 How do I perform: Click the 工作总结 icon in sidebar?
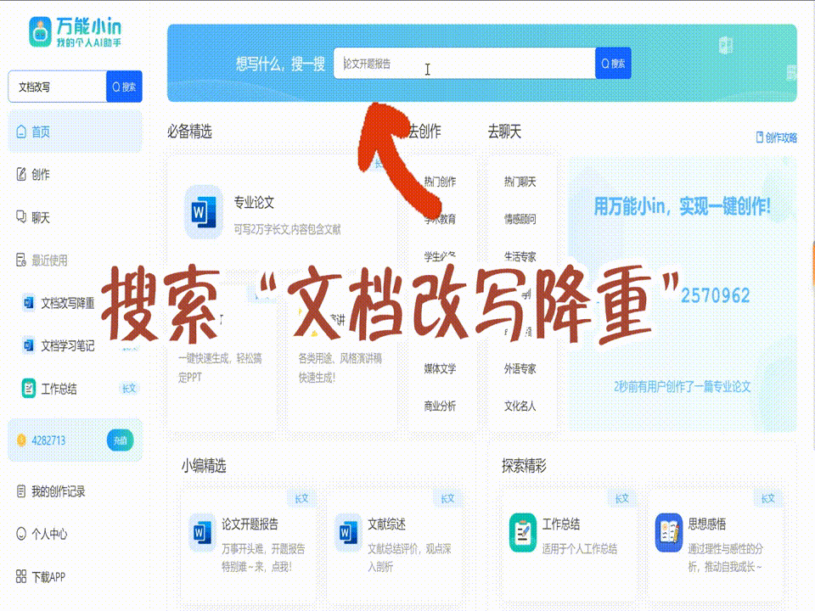pos(29,389)
